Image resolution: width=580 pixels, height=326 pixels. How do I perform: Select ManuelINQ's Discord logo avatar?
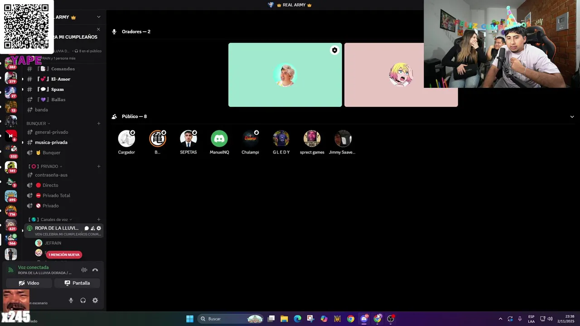219,139
